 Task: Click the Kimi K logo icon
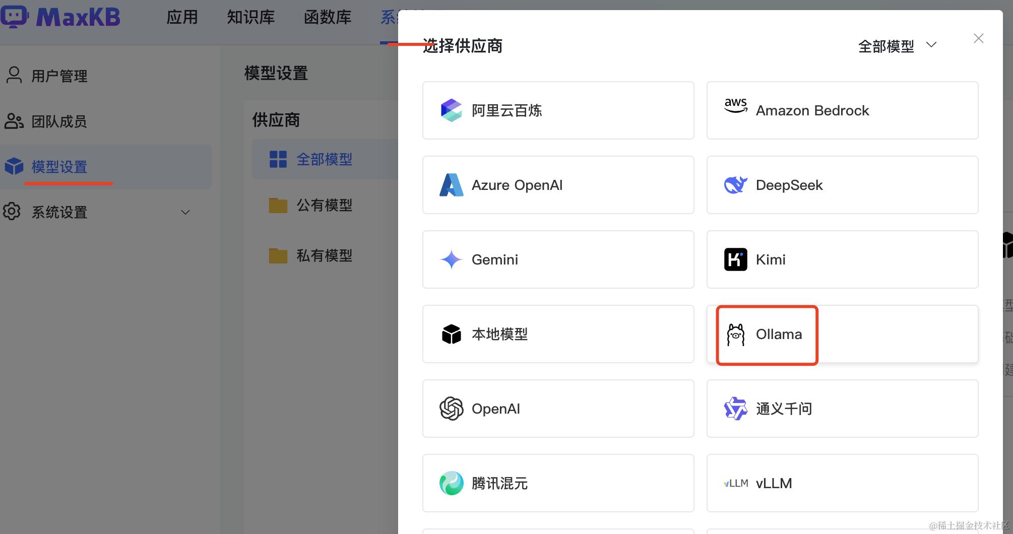pos(736,259)
